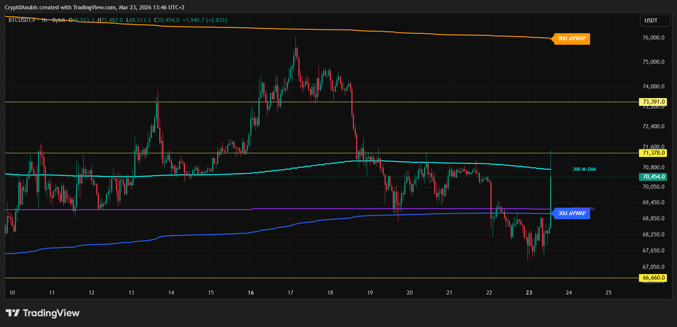677x327 pixels.
Task: Click the 74,000.0 price axis value
Action: (x=653, y=87)
